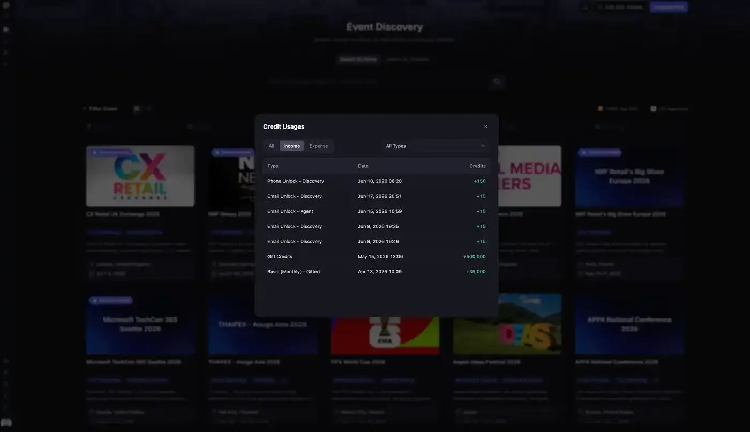Select the Phone Unlock - Discovery row
Viewport: 750px width, 432px height.
pyautogui.click(x=376, y=181)
